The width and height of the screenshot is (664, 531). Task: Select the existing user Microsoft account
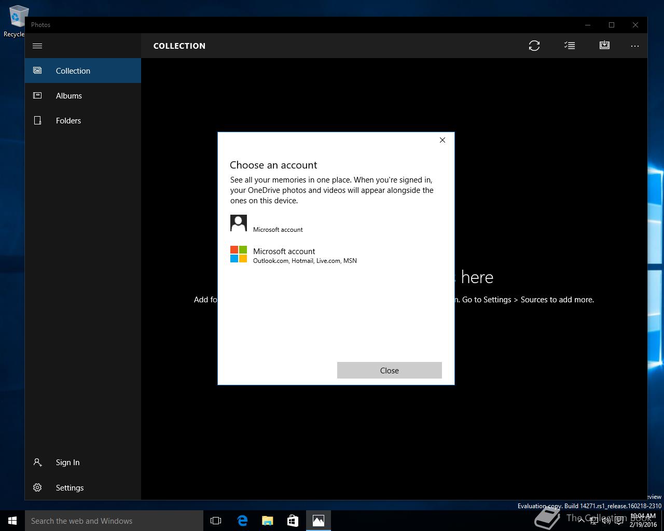[x=278, y=224]
